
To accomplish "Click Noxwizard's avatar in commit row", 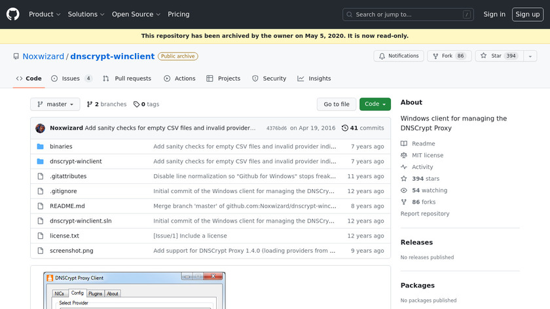I will [x=41, y=128].
